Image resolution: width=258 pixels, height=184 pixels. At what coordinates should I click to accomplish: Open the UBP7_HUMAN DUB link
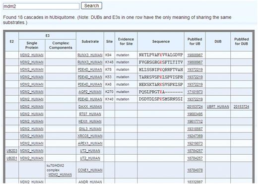coord(218,107)
